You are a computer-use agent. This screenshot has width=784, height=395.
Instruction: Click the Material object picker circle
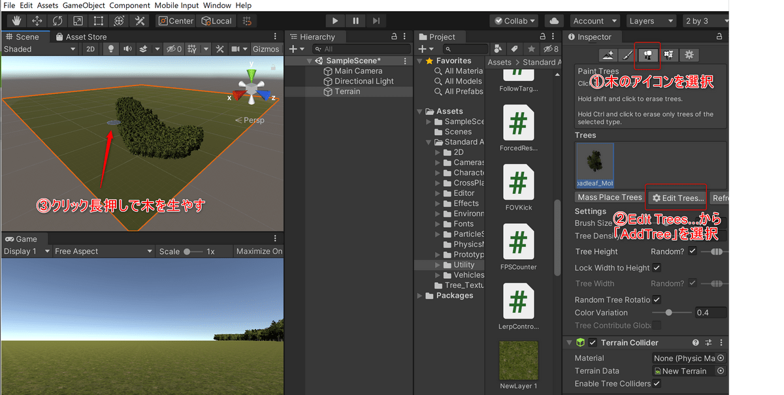[721, 358]
